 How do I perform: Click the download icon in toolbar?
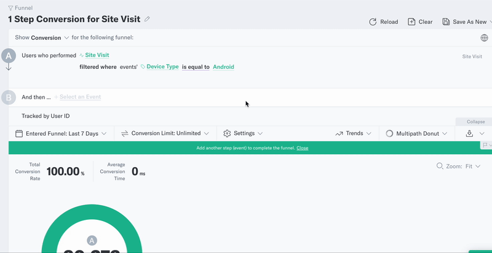pos(469,134)
